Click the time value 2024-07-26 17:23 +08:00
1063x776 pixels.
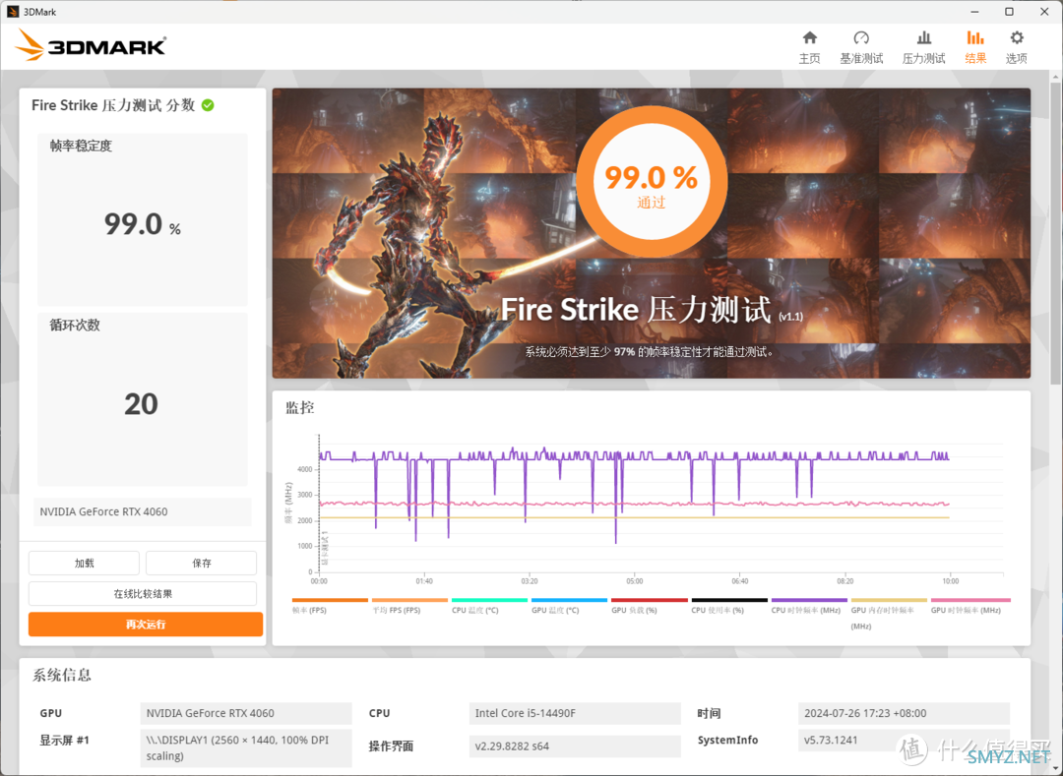[x=905, y=713]
